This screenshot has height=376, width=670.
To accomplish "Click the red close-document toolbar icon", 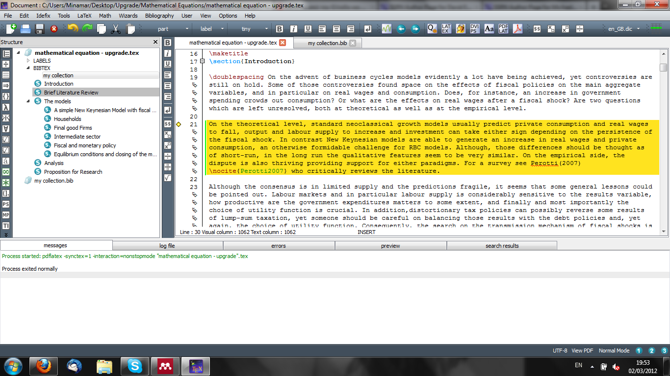I will tap(54, 29).
